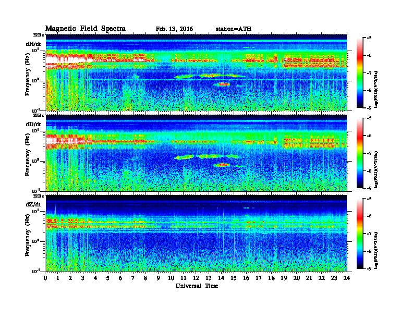Click the dD/dt spectrogram plot area
The image size is (413, 319).
tap(196, 153)
